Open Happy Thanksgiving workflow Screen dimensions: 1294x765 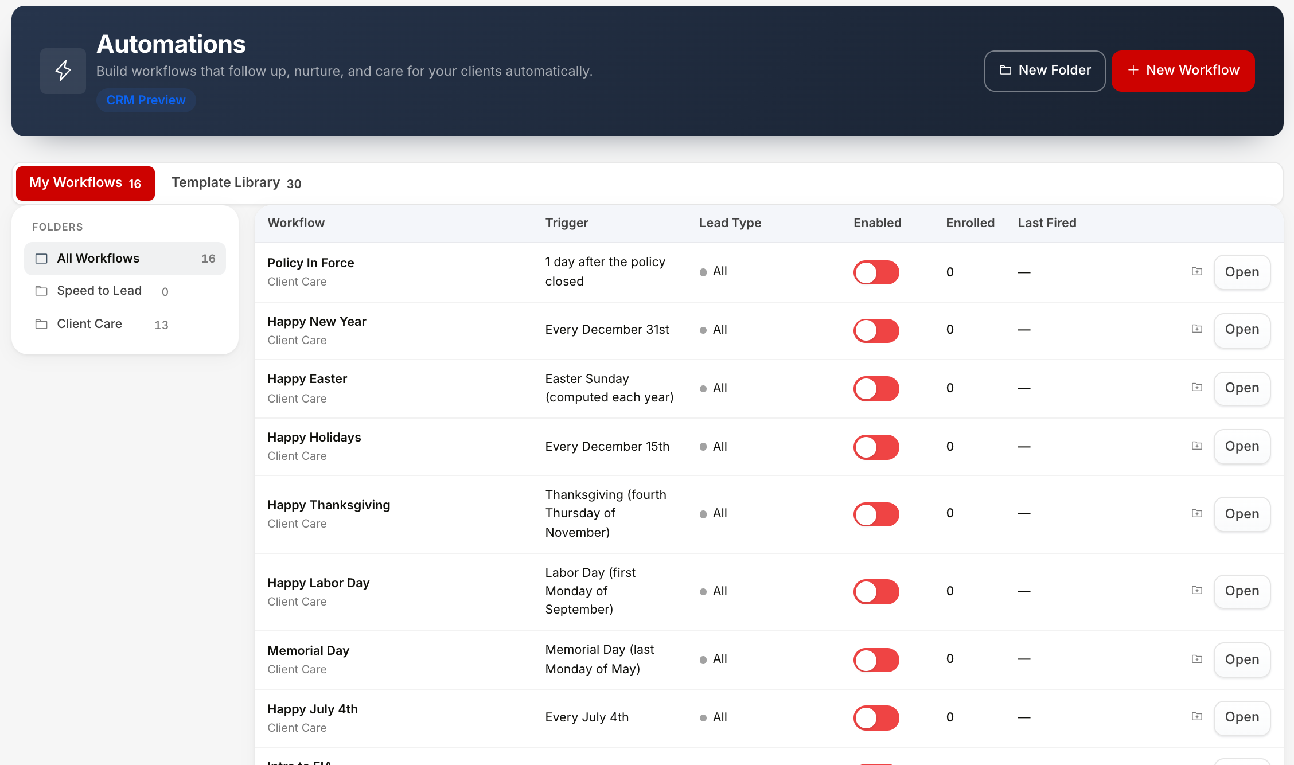click(x=1242, y=514)
